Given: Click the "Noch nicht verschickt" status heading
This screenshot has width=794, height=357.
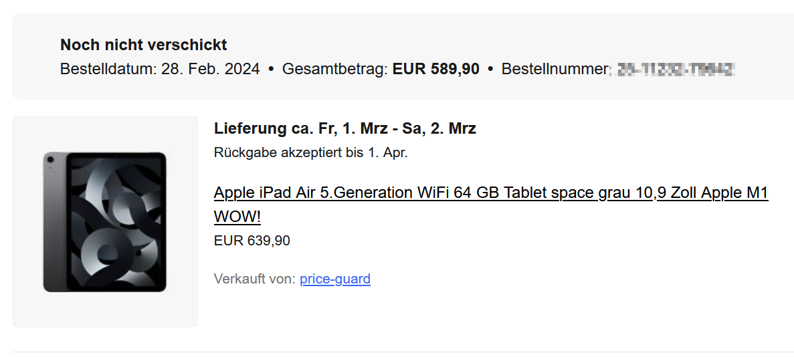Looking at the screenshot, I should 144,45.
